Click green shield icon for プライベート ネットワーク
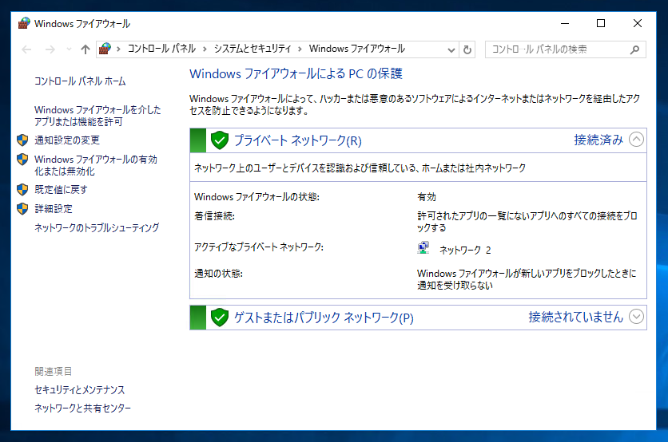Viewport: 668px width, 442px height. [x=220, y=140]
